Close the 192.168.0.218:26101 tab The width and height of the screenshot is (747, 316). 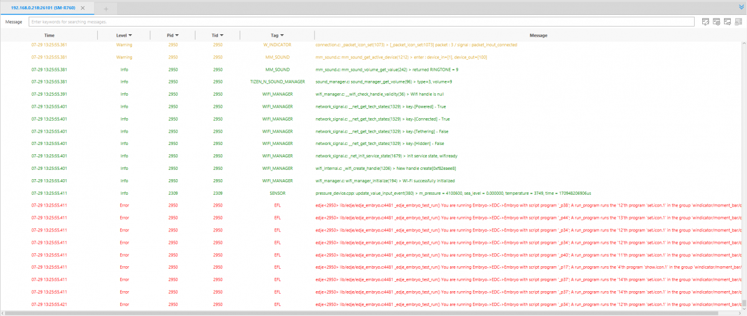(83, 8)
